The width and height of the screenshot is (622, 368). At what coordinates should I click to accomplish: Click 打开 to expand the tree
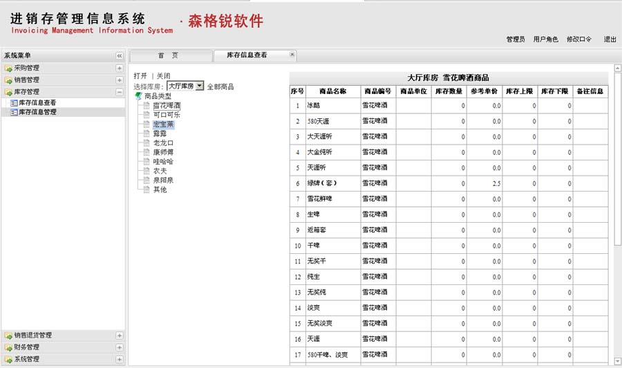140,76
